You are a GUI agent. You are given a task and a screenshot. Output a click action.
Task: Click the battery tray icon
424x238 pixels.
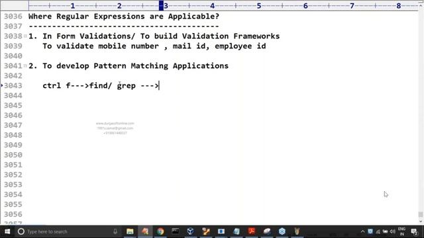tap(386, 231)
